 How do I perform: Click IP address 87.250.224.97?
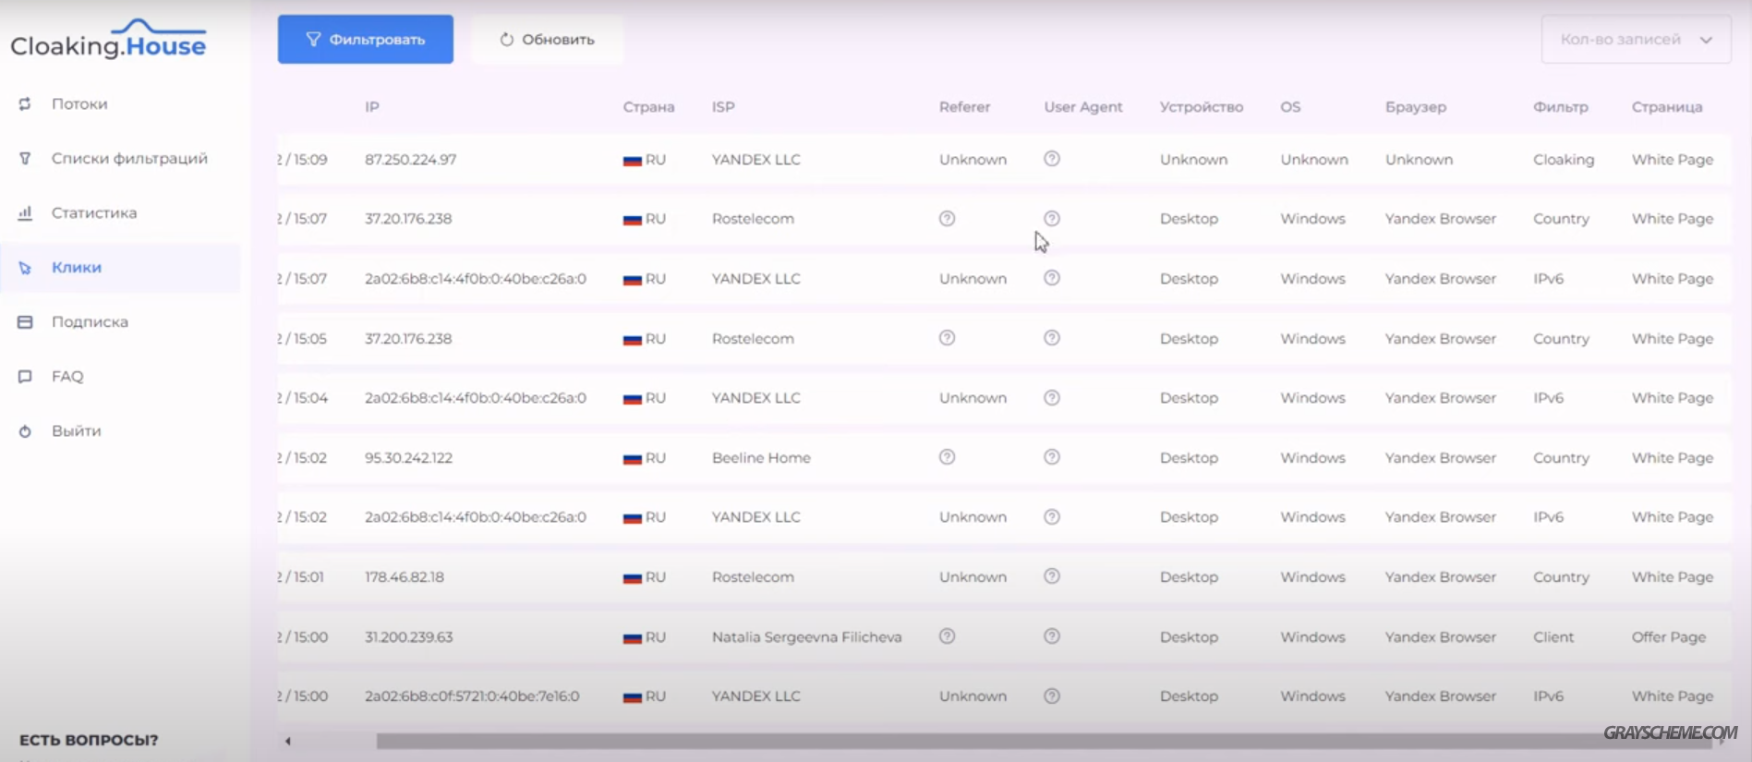410,159
